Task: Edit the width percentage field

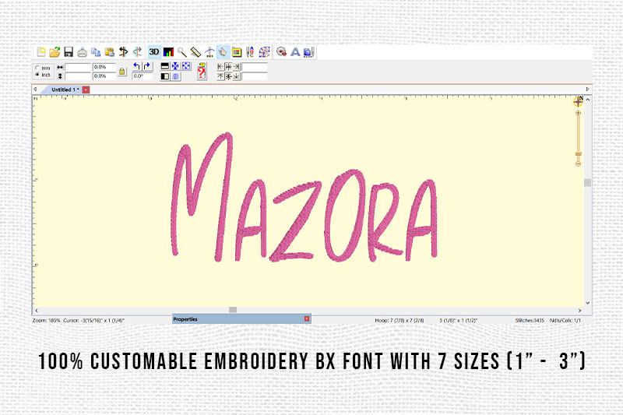Action: pos(104,67)
